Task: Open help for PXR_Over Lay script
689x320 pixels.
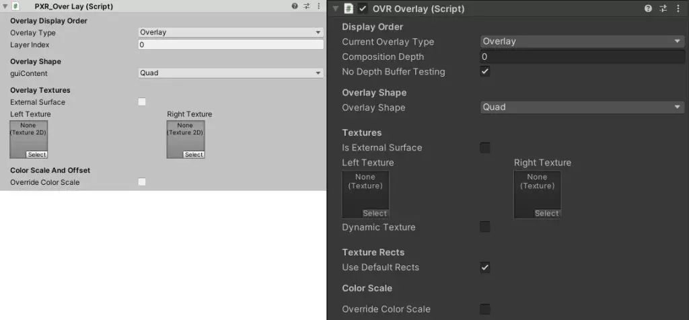Action: coord(295,6)
